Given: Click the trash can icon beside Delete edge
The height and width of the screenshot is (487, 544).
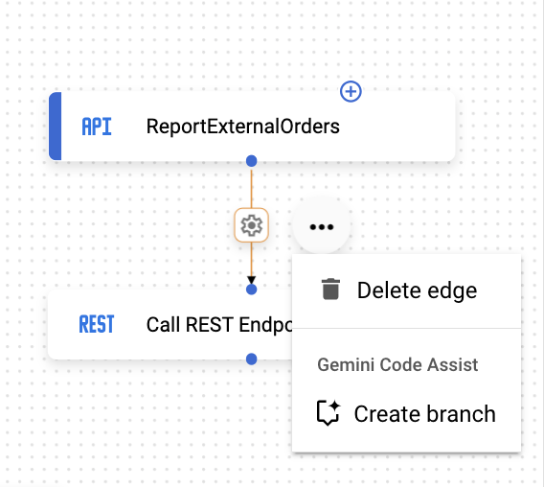Looking at the screenshot, I should [x=330, y=289].
